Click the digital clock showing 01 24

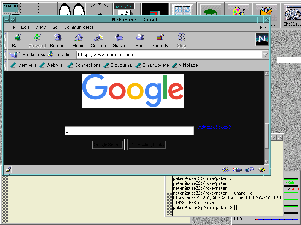[x=124, y=6]
